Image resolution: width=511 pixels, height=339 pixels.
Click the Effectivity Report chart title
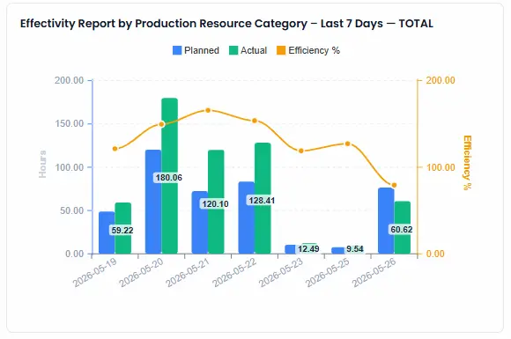(x=226, y=24)
